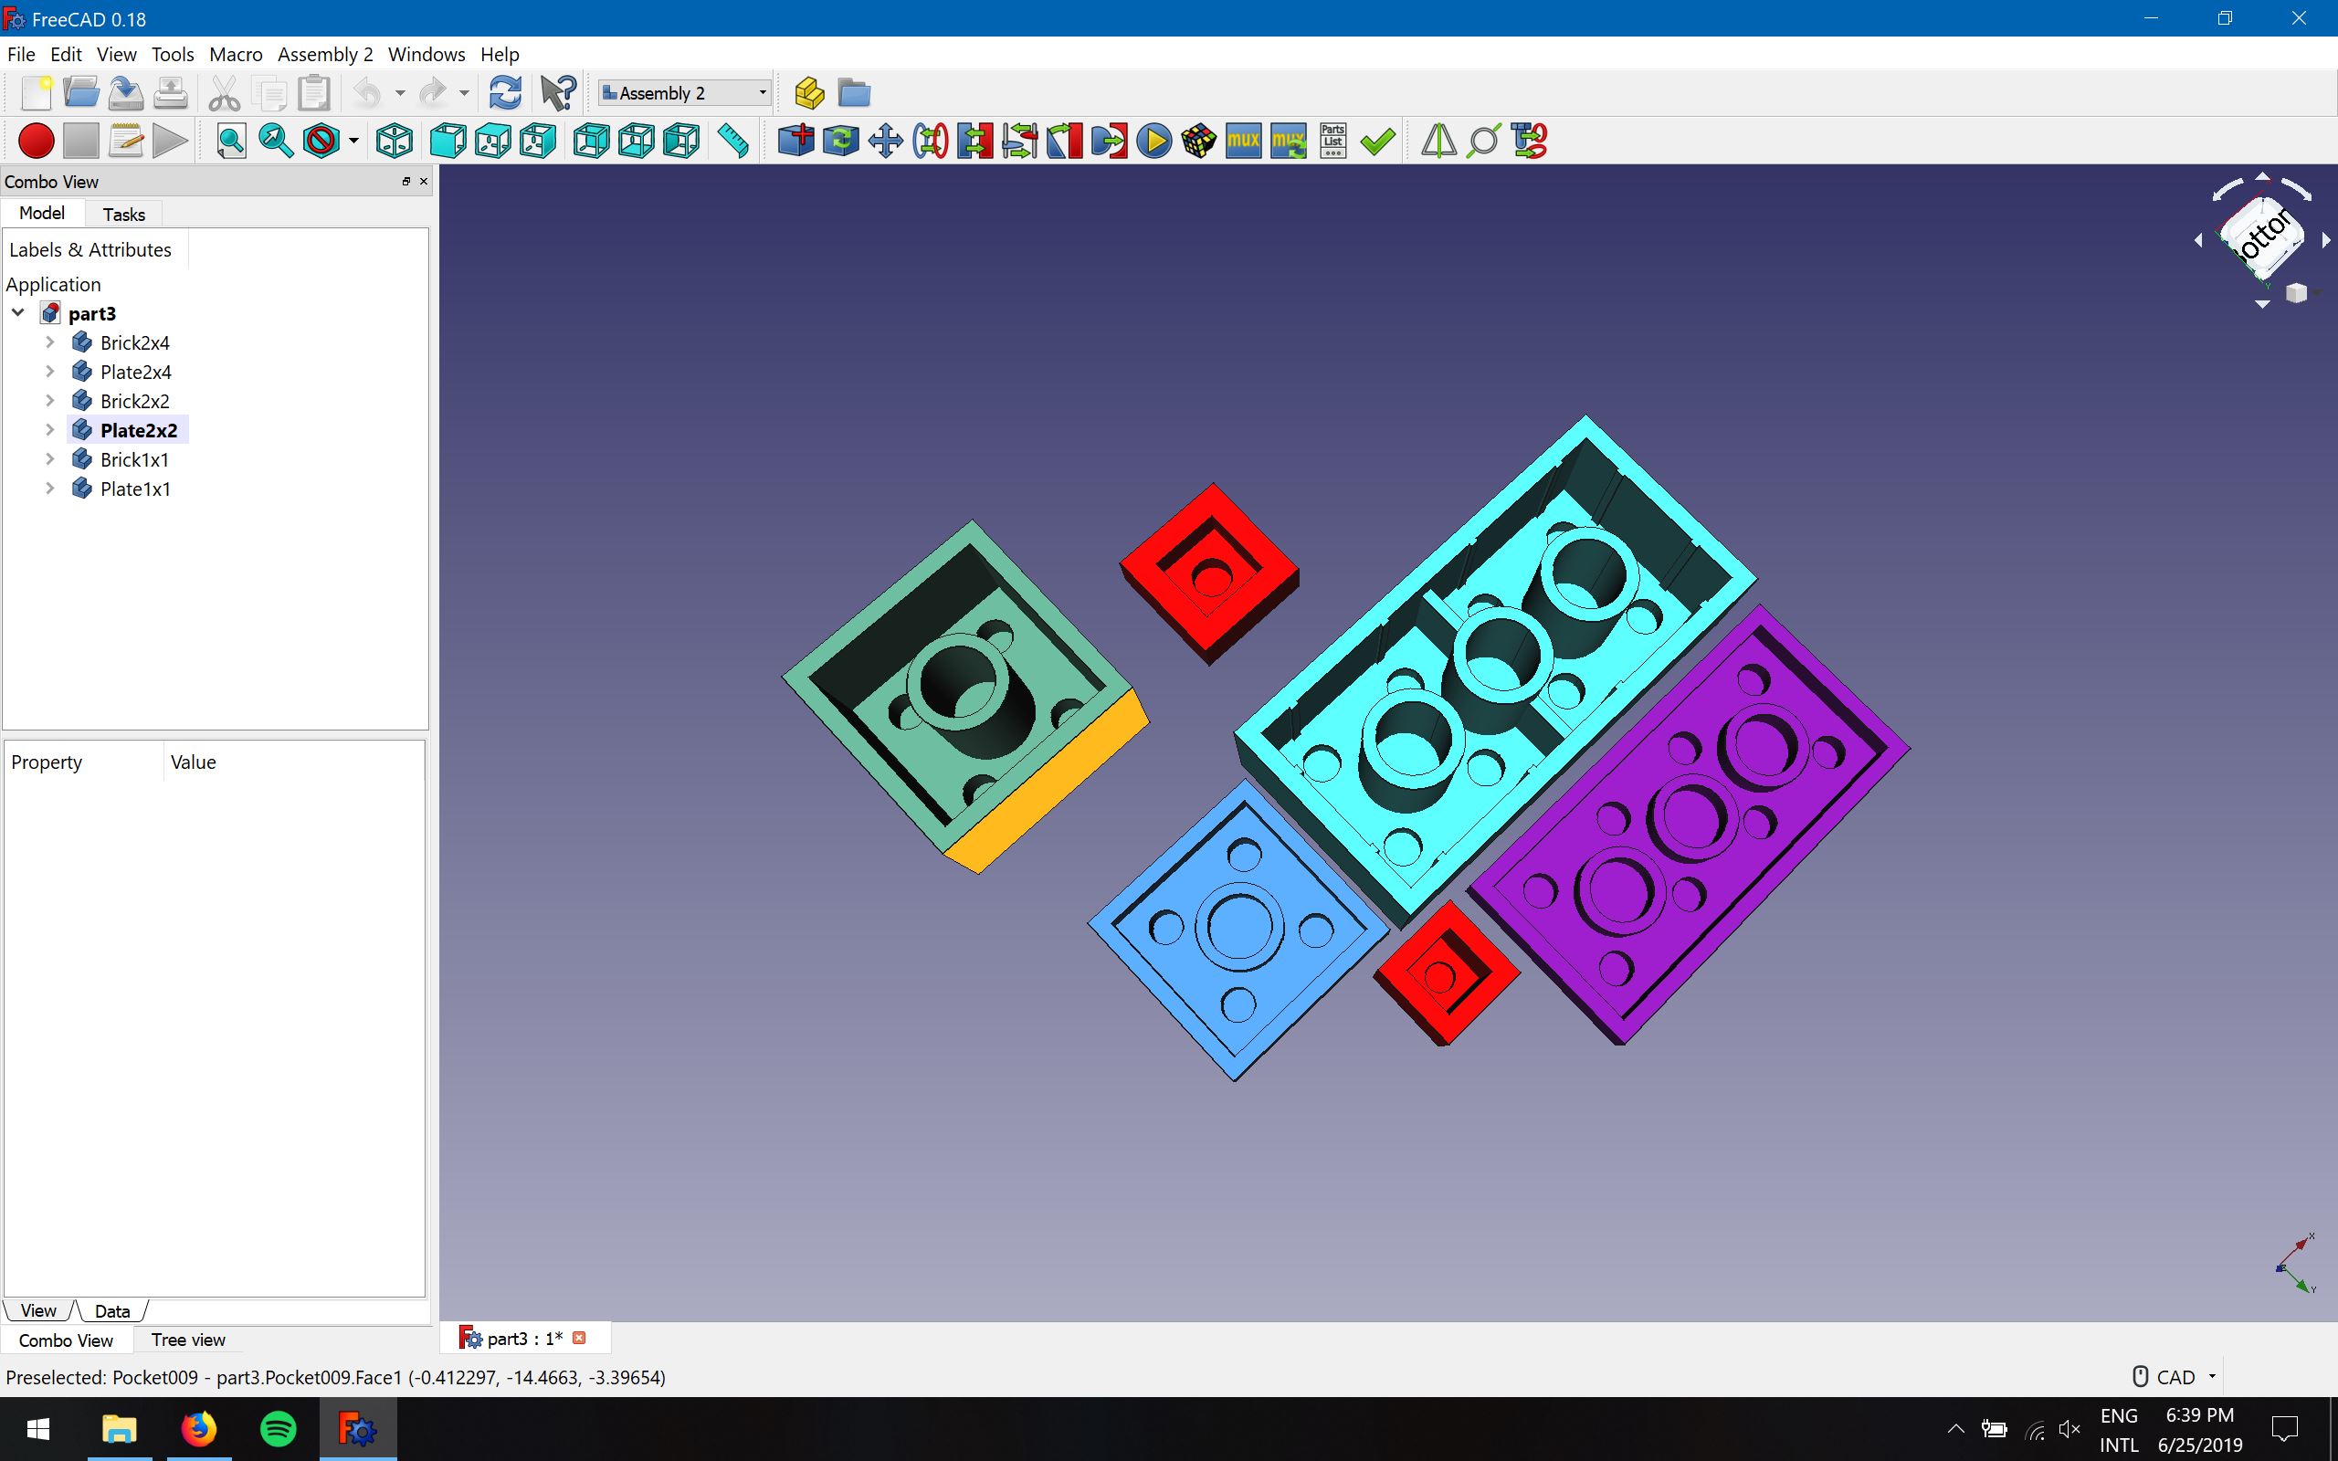
Task: Click the green checkmark toolbar icon
Action: click(x=1376, y=141)
